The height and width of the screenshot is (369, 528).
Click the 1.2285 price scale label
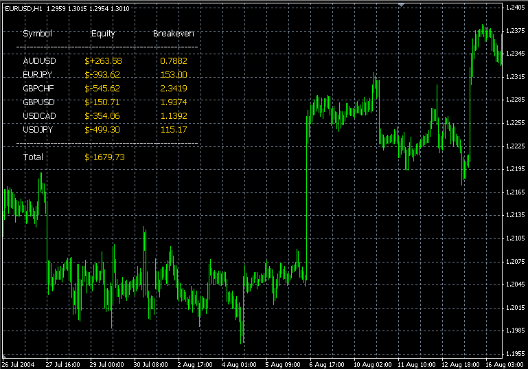click(516, 100)
